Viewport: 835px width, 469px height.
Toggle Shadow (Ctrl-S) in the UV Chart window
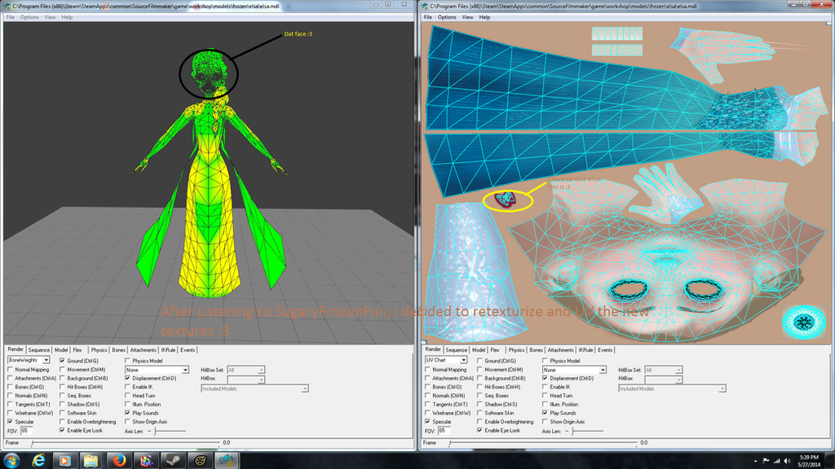coord(479,404)
